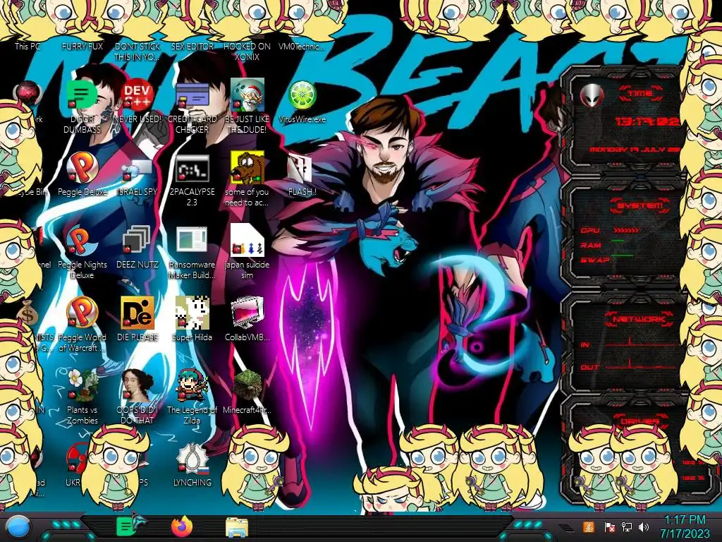The image size is (722, 542).
Task: Launch The Legend of Zilda
Action: pyautogui.click(x=192, y=385)
